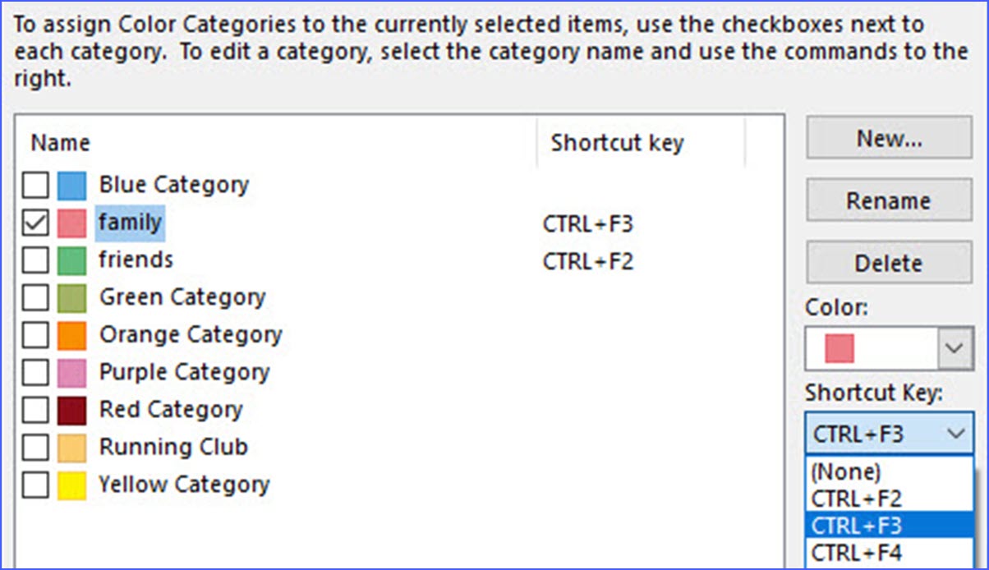Click the New button
This screenshot has width=989, height=570.
pyautogui.click(x=888, y=137)
